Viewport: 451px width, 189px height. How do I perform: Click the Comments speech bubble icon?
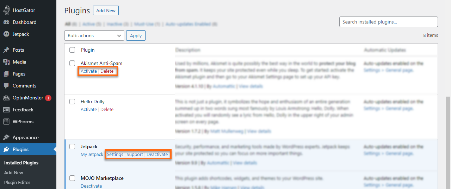pyautogui.click(x=6, y=86)
